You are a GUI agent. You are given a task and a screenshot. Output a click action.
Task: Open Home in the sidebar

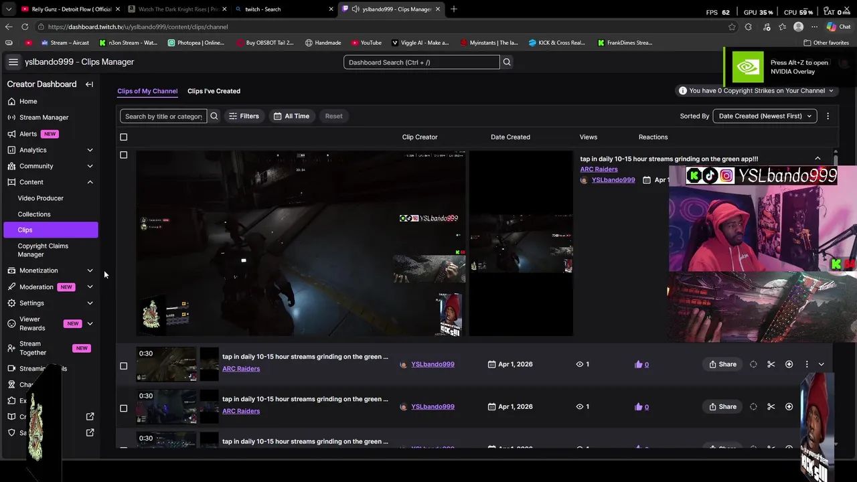pos(28,101)
